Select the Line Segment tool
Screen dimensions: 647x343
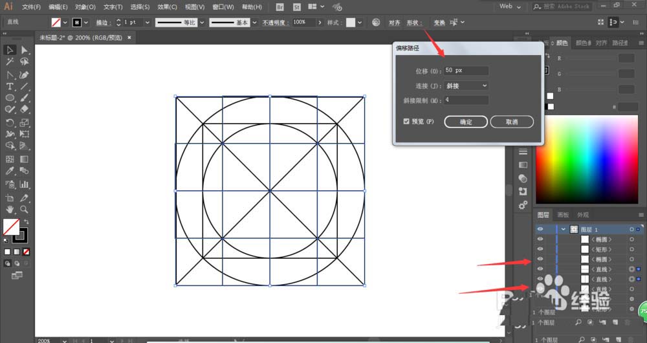[x=25, y=87]
